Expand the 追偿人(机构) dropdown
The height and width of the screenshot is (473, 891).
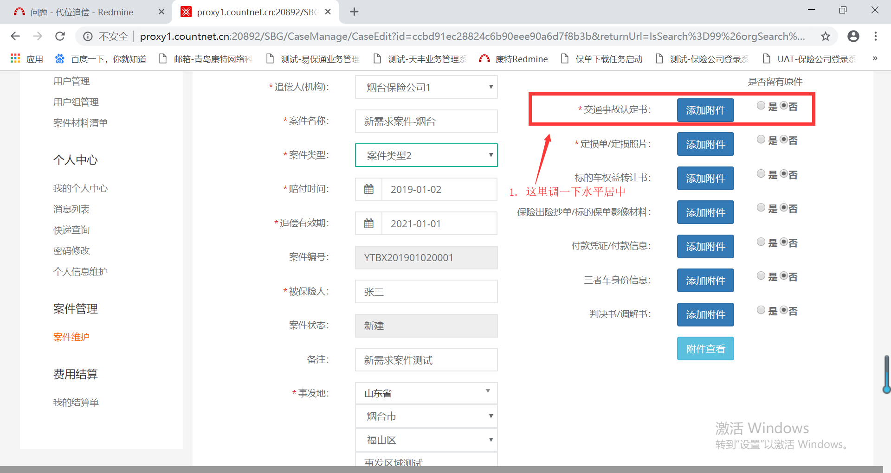(x=426, y=87)
